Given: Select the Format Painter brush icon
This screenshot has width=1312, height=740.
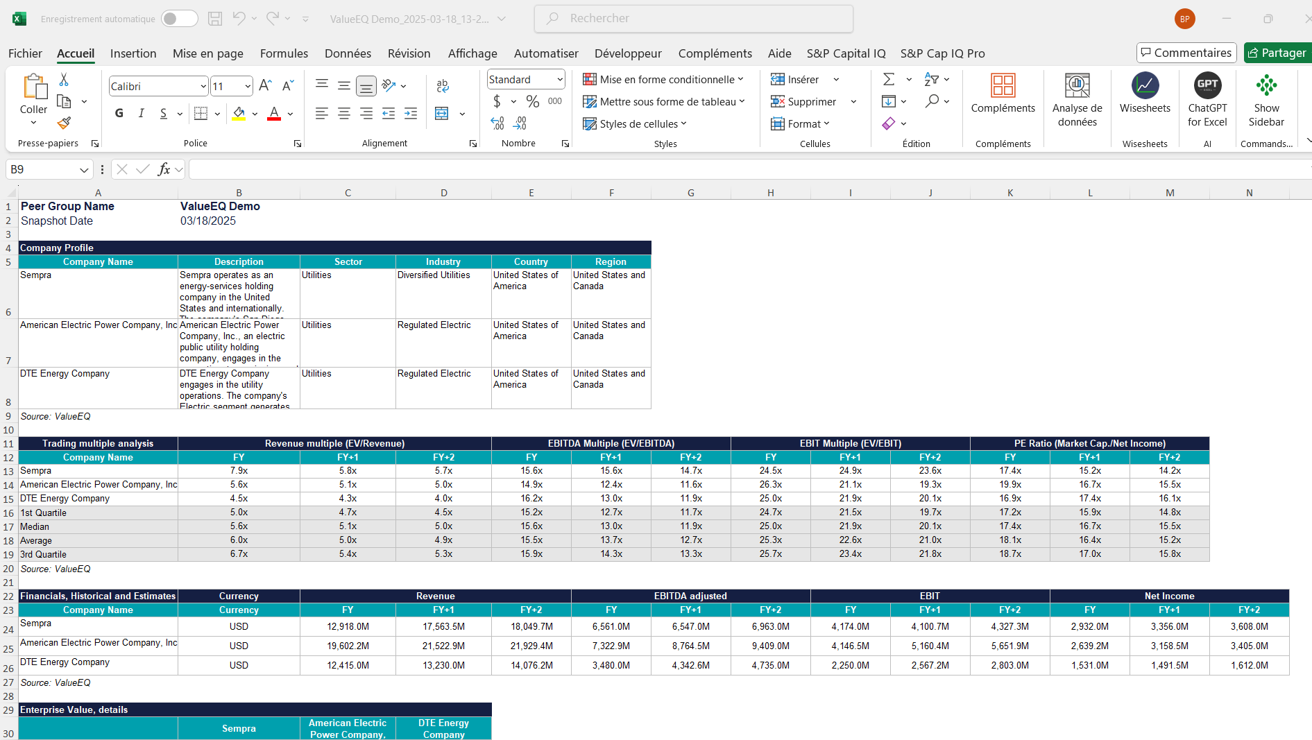Looking at the screenshot, I should click(x=64, y=123).
